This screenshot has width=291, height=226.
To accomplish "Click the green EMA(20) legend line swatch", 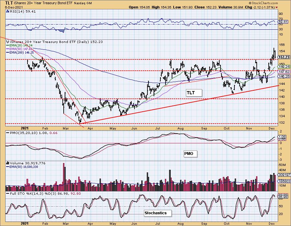I will 8,46.
